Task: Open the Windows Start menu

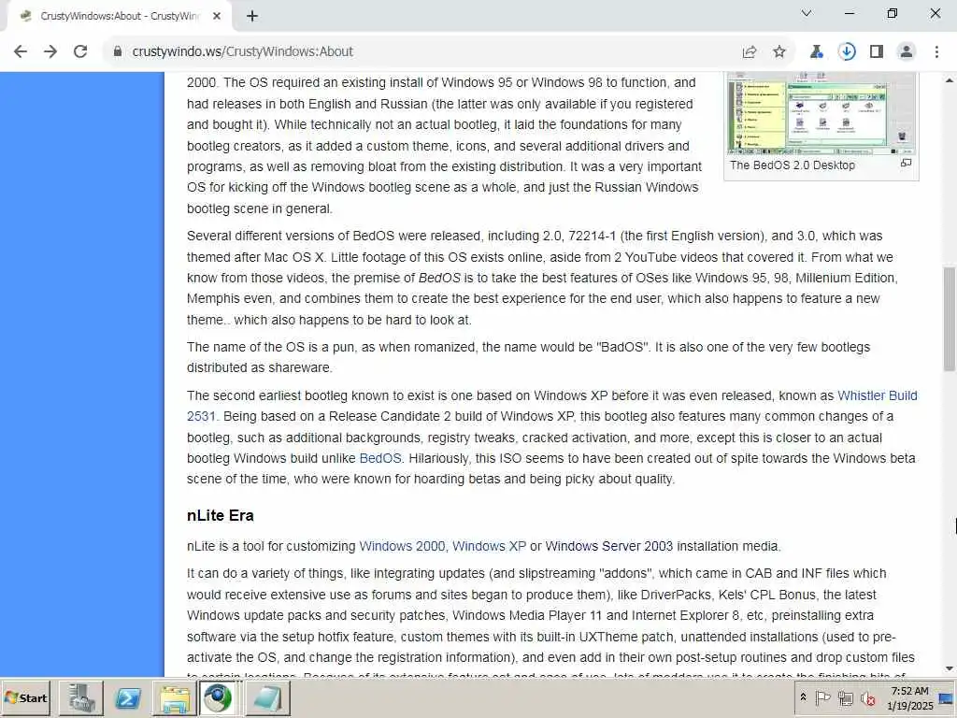Action: coord(26,698)
